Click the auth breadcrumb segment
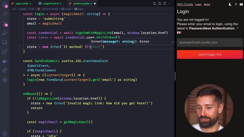 32,9
